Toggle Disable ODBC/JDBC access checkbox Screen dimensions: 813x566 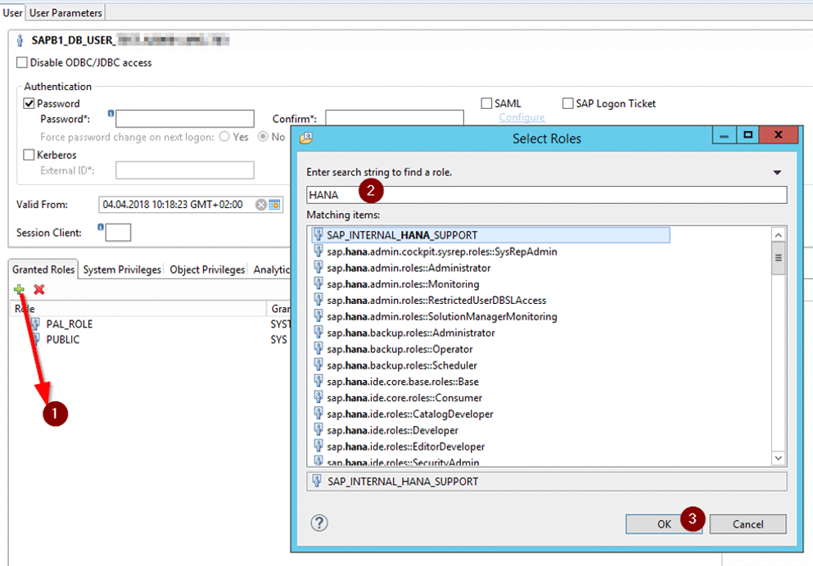[22, 63]
